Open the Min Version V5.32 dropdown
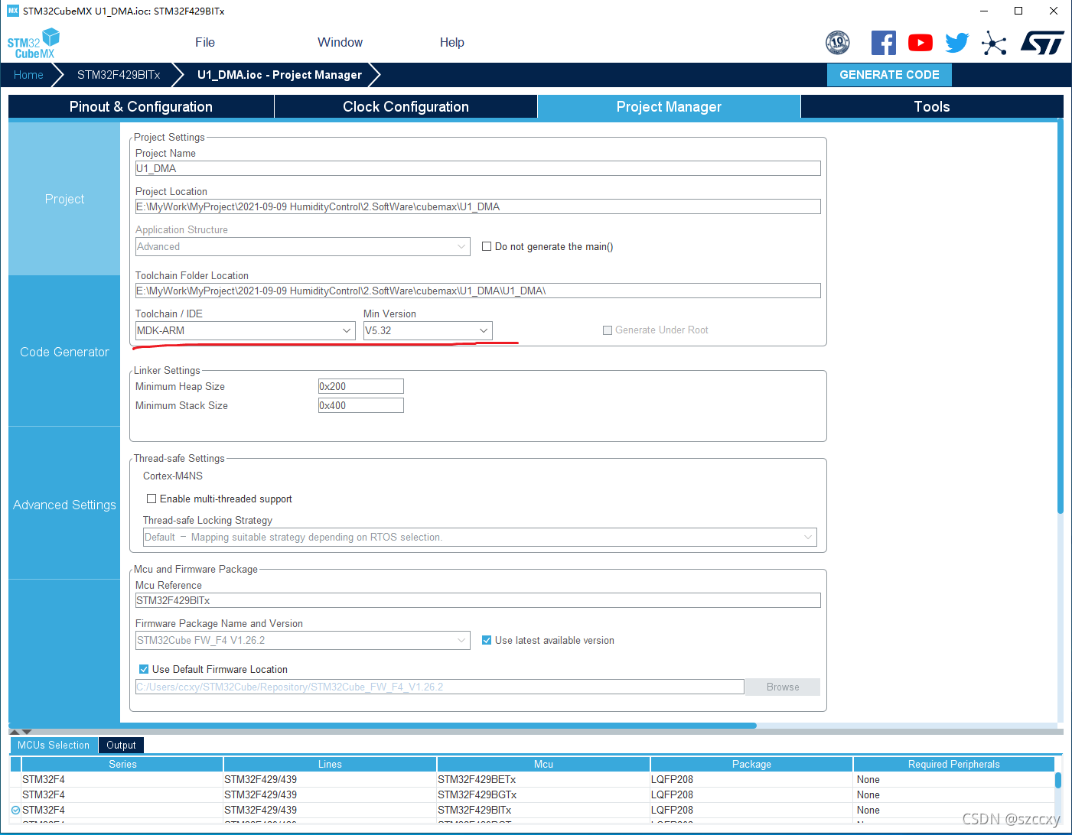The height and width of the screenshot is (835, 1072). click(x=428, y=330)
